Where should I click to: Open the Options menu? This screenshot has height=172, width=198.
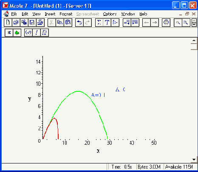coord(110,14)
